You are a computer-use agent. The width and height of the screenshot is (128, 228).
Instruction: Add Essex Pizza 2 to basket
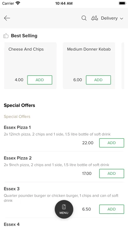click(112, 174)
